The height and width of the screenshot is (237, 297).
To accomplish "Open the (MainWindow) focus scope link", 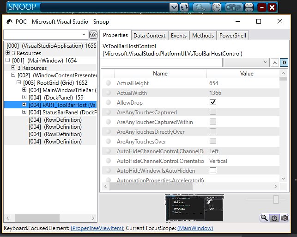I will 195,228.
